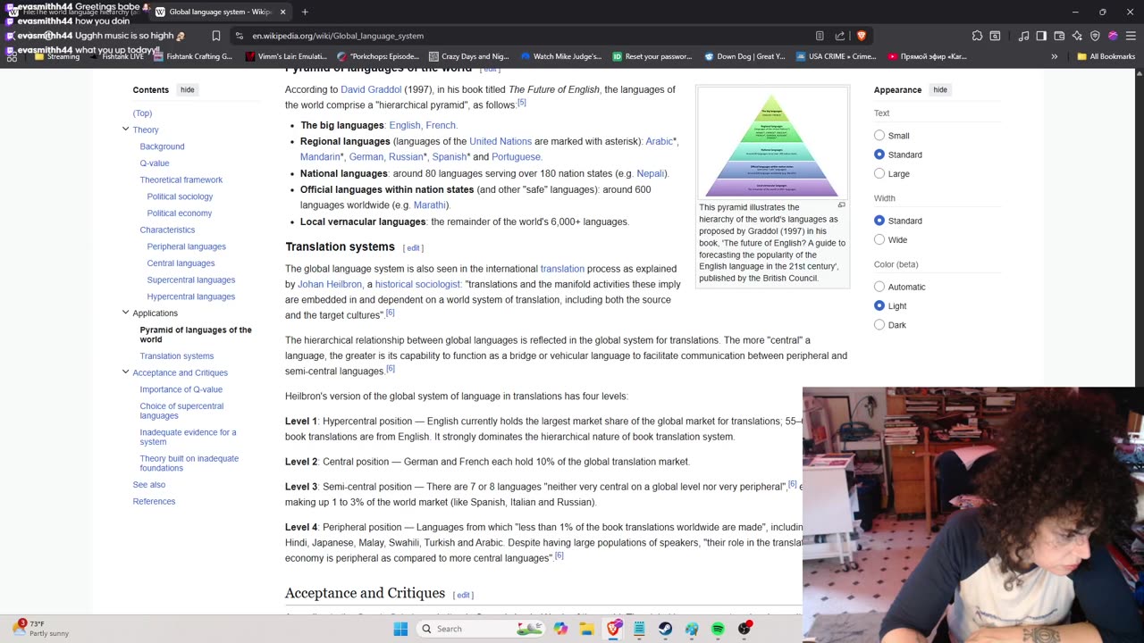Edit the Acceptance and Critiques section
This screenshot has height=643, width=1144.
pyautogui.click(x=463, y=595)
